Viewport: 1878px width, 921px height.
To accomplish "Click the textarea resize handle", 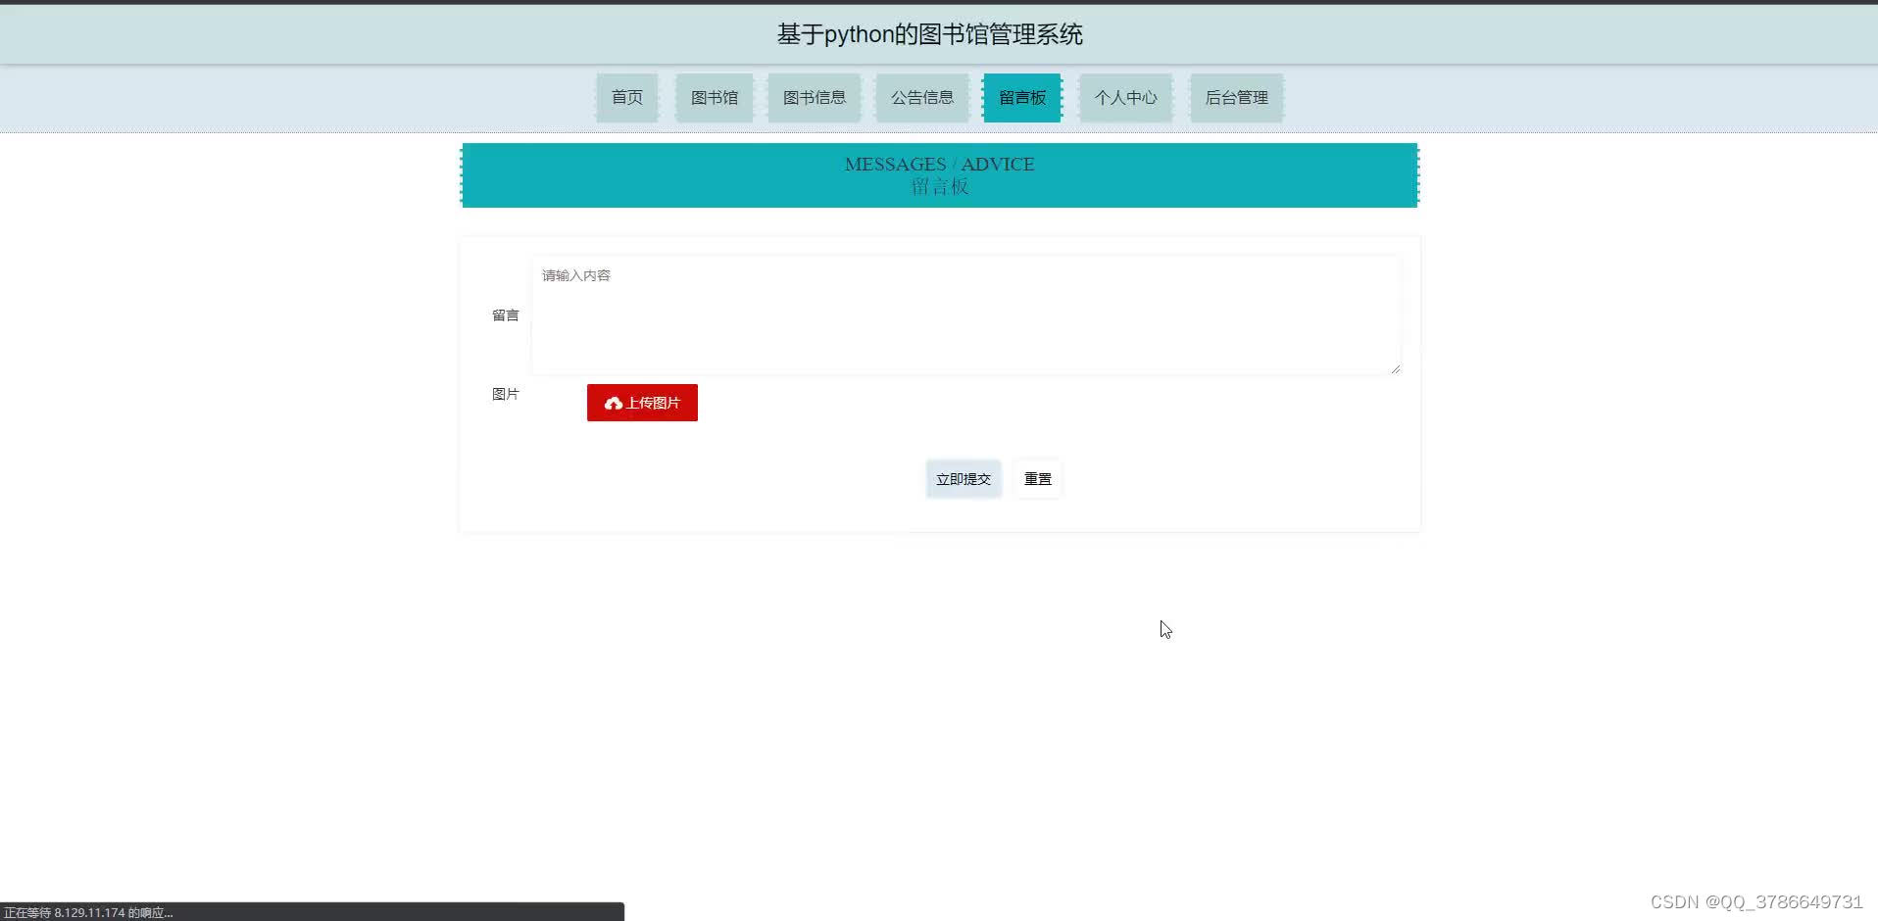I will (x=1395, y=368).
